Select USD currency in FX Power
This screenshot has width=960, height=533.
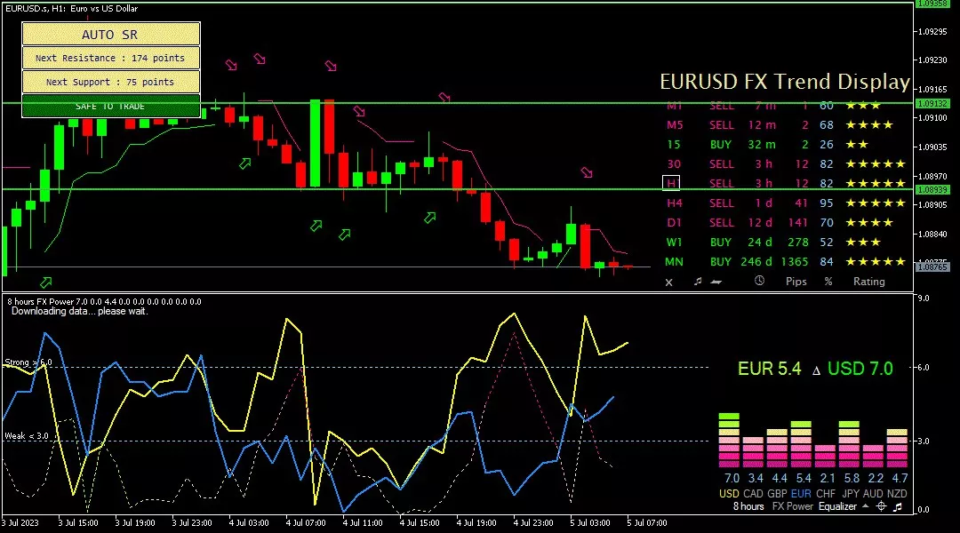pos(729,494)
